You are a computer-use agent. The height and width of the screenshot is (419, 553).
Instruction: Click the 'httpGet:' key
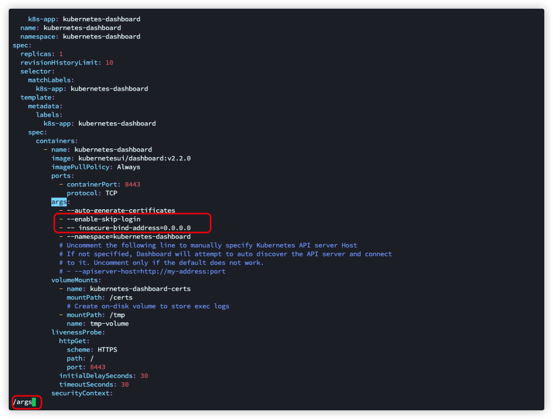coord(74,341)
